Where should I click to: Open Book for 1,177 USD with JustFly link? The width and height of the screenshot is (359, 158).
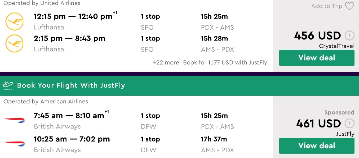click(225, 62)
